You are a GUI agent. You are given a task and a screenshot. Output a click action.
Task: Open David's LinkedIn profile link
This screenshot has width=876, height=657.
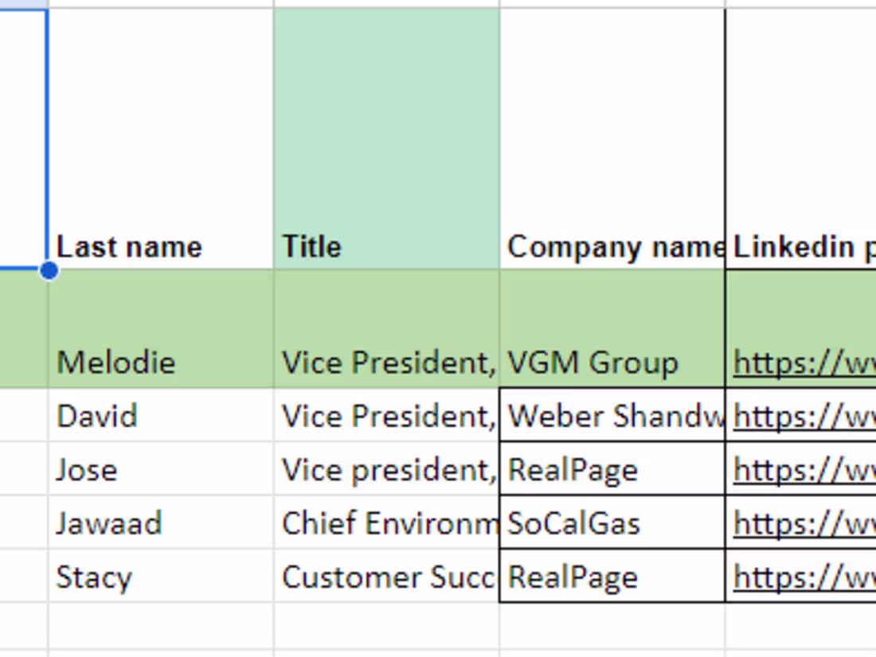[x=804, y=416]
